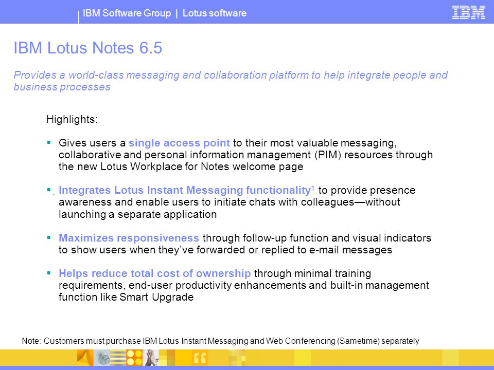Click the "IBM Lotus Notes 6.5" slide title
This screenshot has height=370, width=494.
pyautogui.click(x=88, y=48)
